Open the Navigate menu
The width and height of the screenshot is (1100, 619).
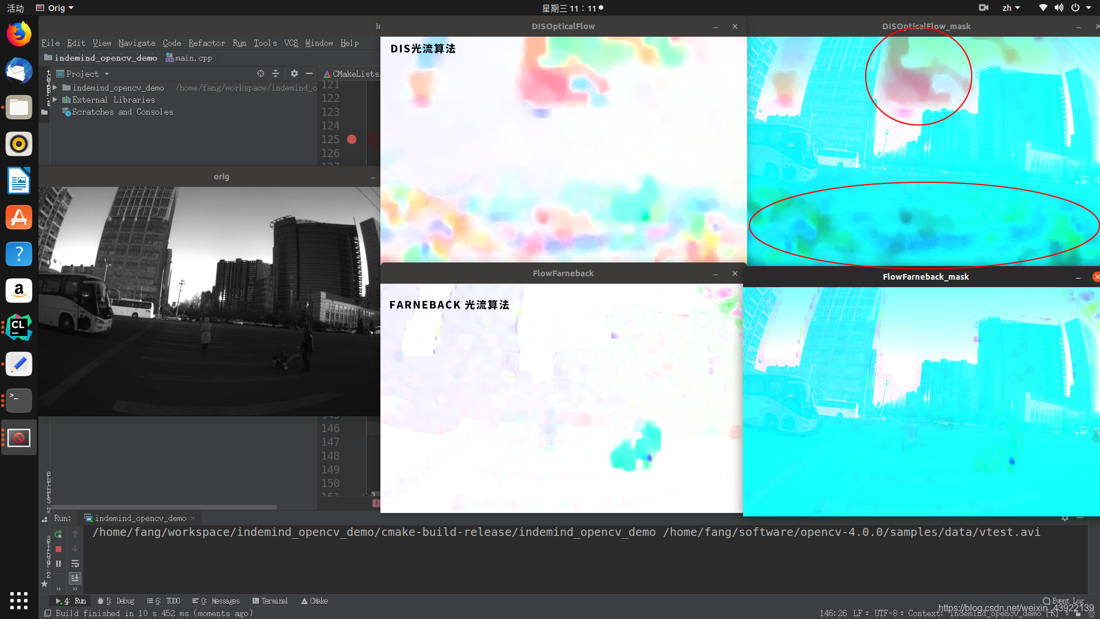pyautogui.click(x=137, y=43)
